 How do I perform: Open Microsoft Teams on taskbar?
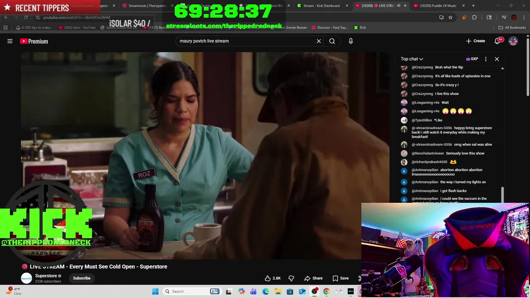click(253, 291)
